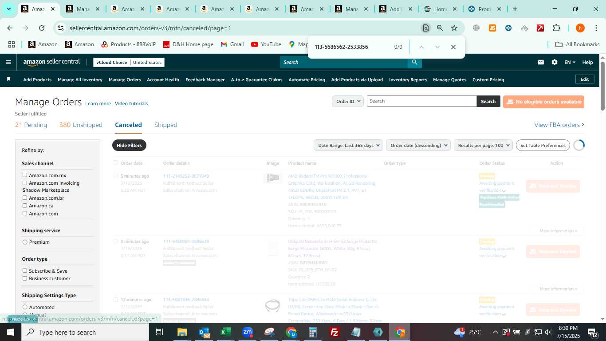Open the Manage All Inventory menu item

[x=80, y=79]
